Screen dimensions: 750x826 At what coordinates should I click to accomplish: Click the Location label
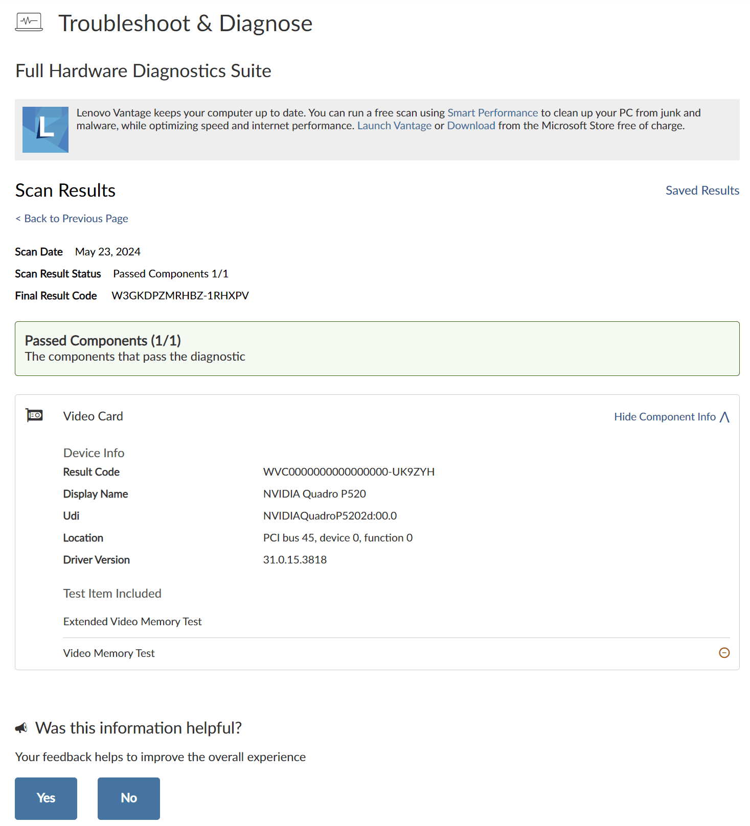83,538
